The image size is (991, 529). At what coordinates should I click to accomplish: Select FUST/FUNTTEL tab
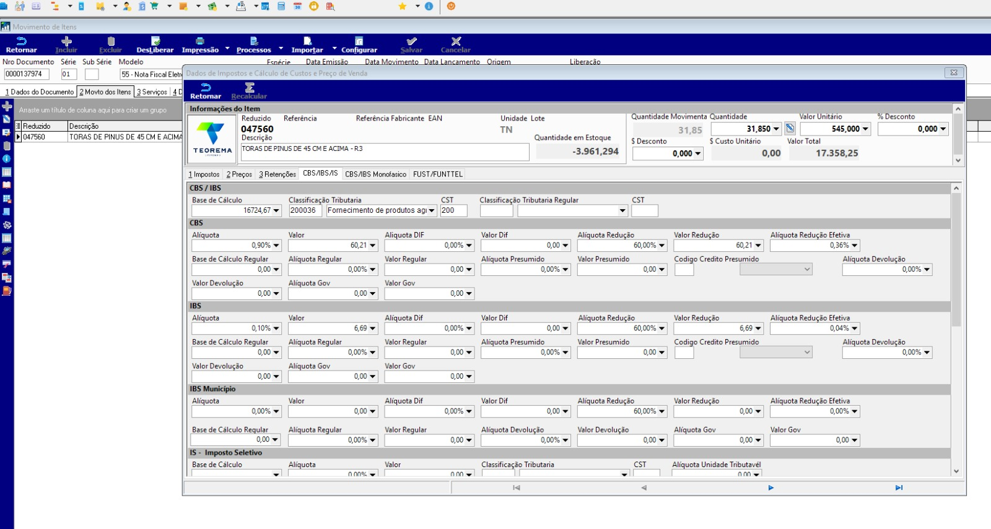(x=438, y=174)
